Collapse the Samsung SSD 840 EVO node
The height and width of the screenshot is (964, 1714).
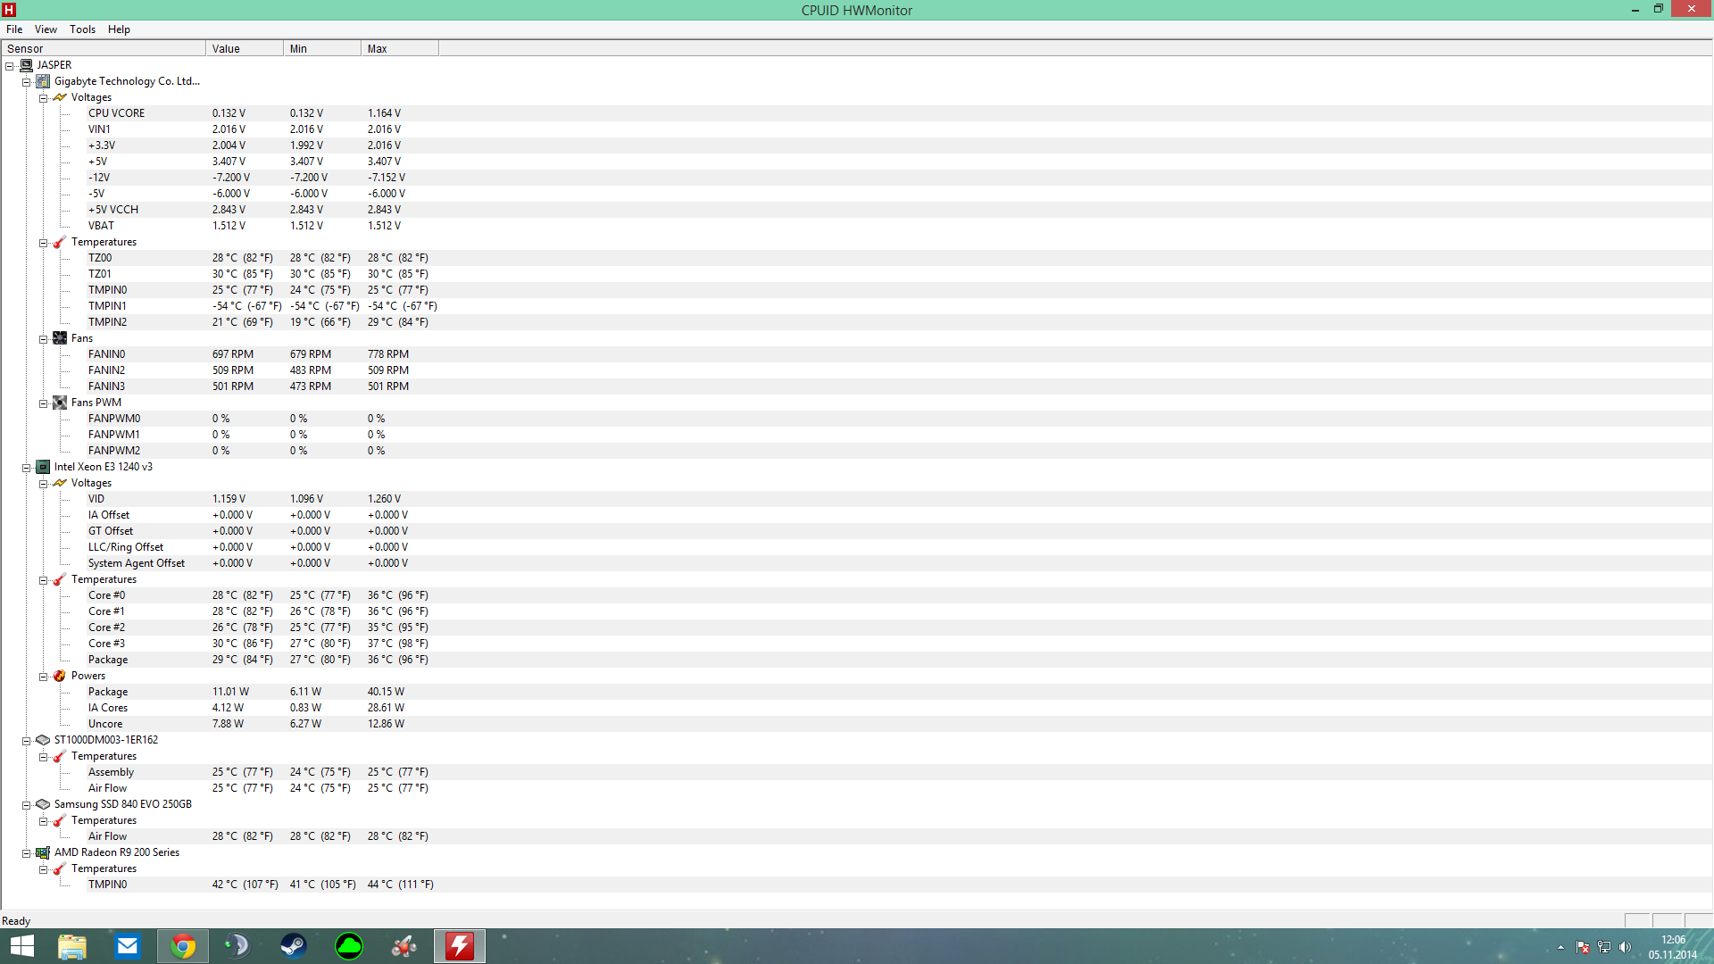coord(27,805)
